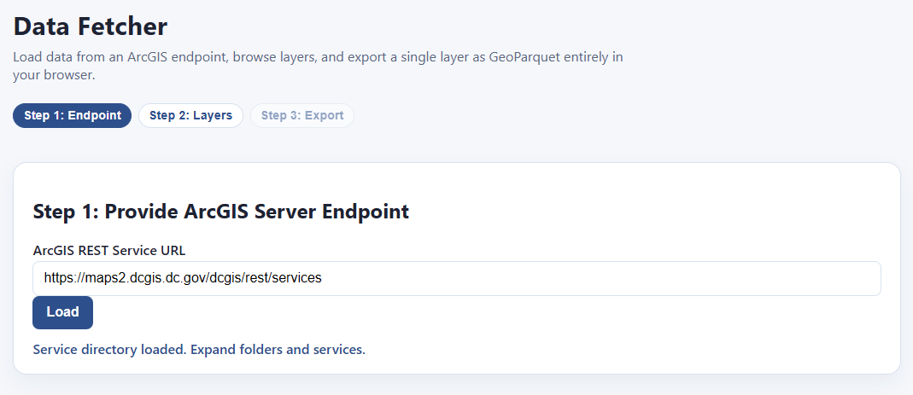Click the Service directory loaded status message

(x=199, y=350)
